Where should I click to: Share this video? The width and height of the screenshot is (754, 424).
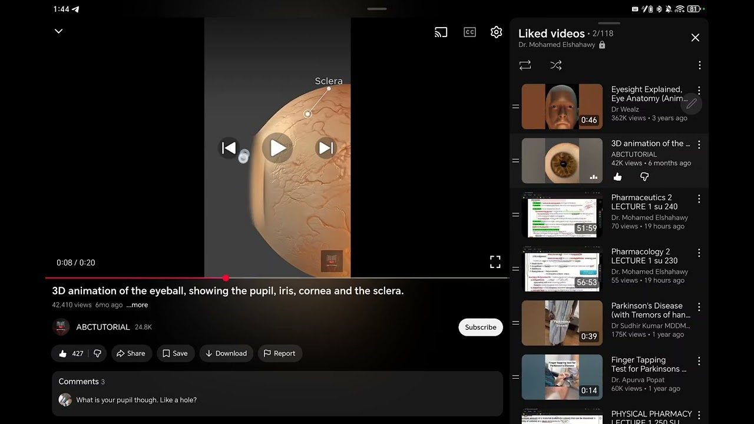point(131,353)
